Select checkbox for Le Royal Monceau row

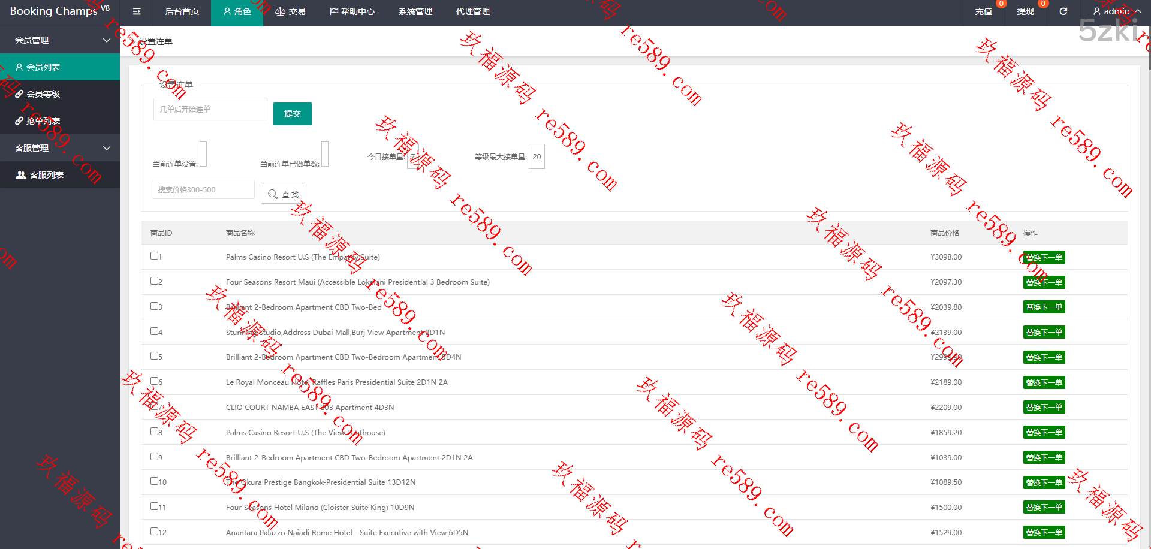click(154, 381)
